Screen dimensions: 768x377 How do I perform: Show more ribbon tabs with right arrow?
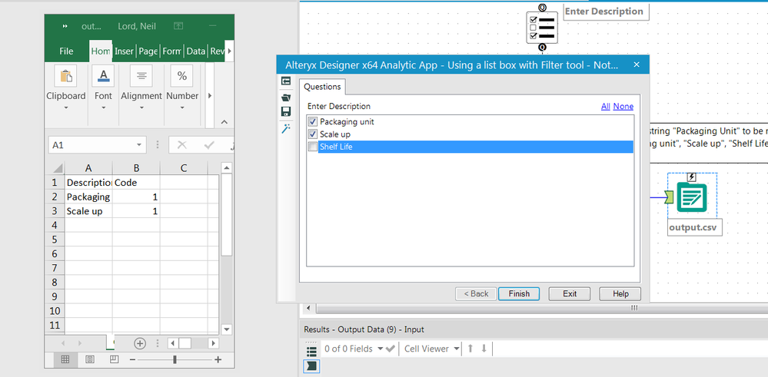(229, 51)
